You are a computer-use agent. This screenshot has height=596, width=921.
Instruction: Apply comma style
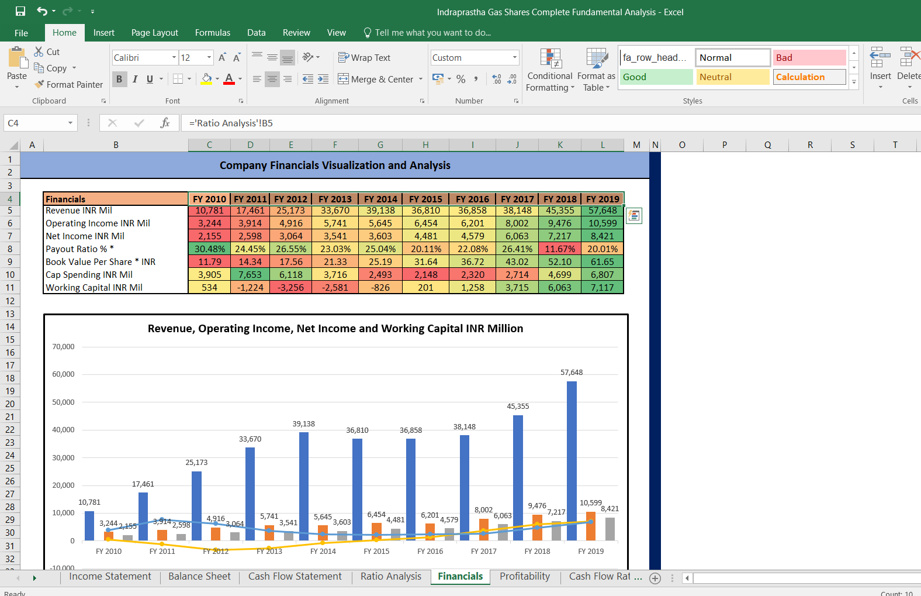(476, 79)
